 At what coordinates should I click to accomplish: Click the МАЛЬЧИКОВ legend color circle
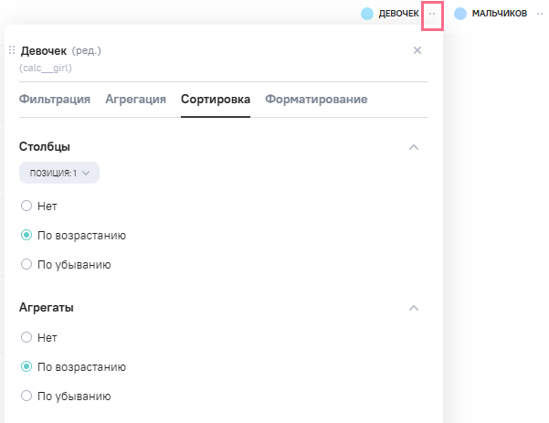click(460, 14)
